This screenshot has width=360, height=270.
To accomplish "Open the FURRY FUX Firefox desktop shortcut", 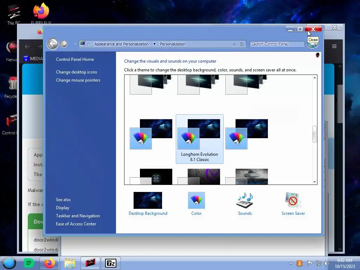I will click(41, 13).
